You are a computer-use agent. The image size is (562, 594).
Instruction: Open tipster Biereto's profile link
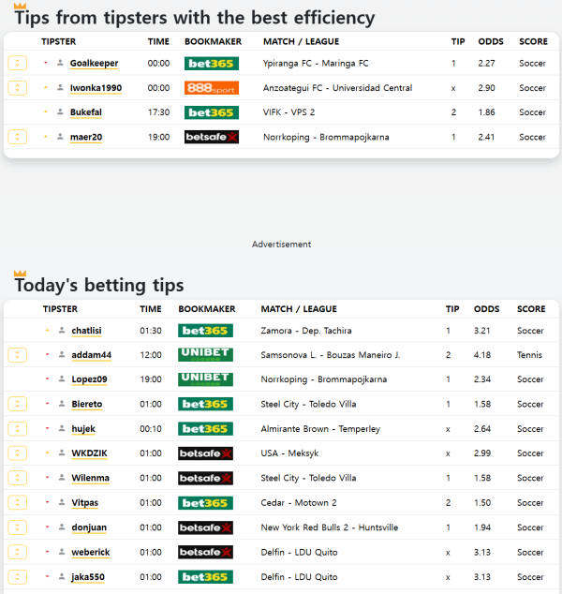(x=87, y=405)
